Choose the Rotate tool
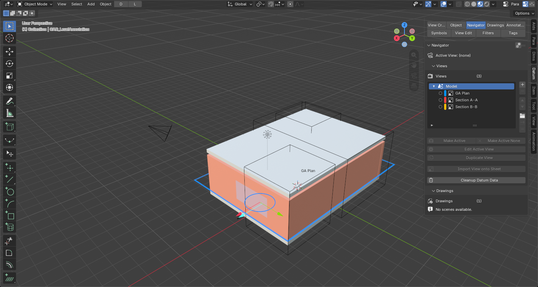The width and height of the screenshot is (538, 287). click(10, 64)
